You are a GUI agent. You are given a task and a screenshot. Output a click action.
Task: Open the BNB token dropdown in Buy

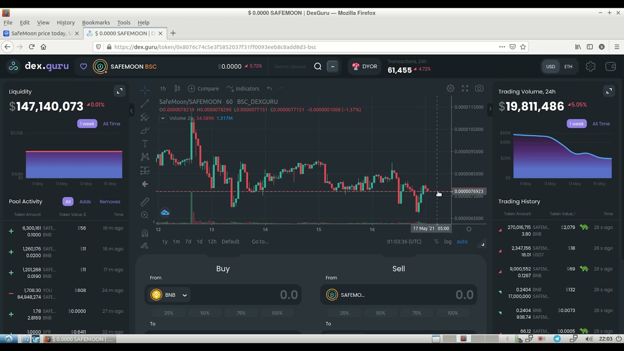(169, 295)
